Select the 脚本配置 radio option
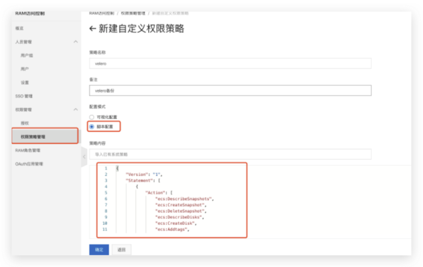Image resolution: width=423 pixels, height=267 pixels. [x=92, y=127]
